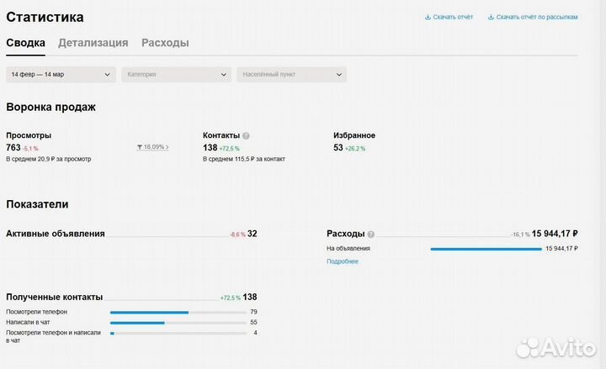Click the Написали в чат progress bar
Viewport: 606px width, 369px height.
[x=138, y=323]
